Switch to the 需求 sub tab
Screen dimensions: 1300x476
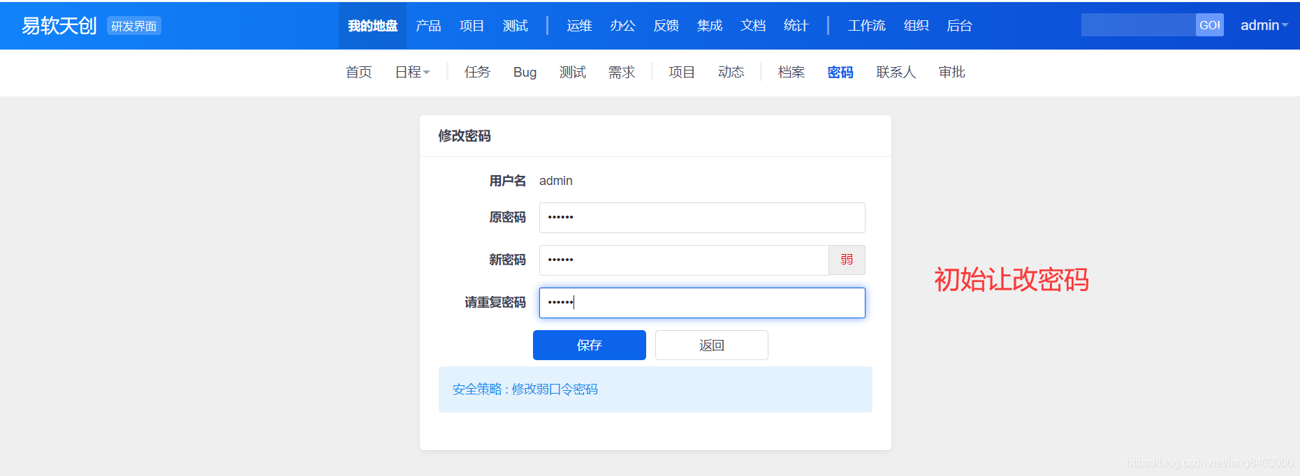622,73
